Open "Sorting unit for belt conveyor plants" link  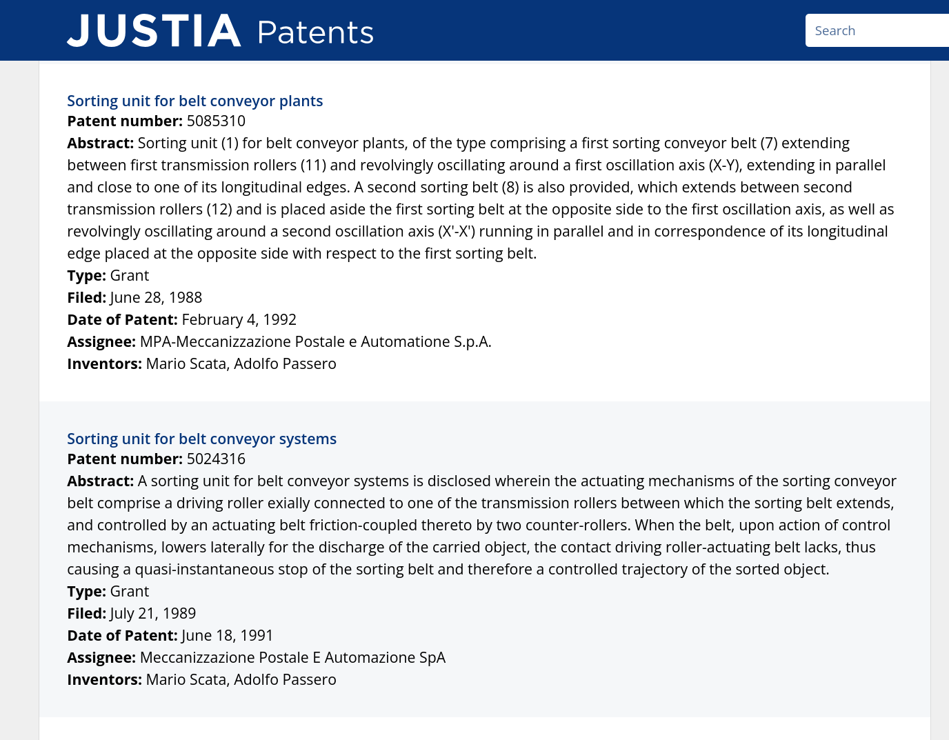(194, 101)
